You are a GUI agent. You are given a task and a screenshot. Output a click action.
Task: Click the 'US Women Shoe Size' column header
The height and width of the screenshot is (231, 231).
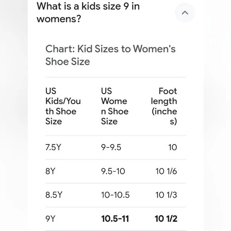pos(115,106)
